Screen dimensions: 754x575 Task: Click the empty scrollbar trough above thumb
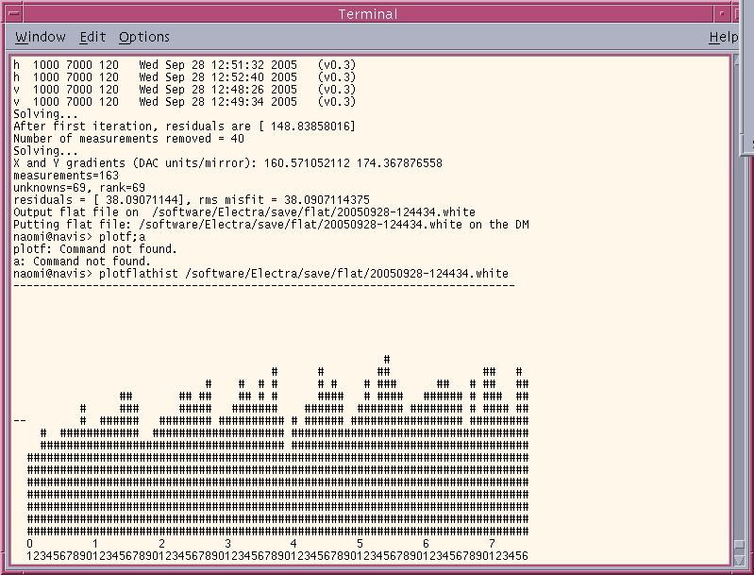coord(737,283)
